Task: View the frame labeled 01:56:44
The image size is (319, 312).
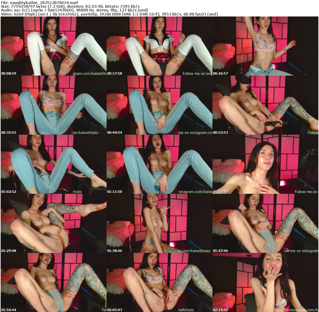Action: click(x=54, y=282)
